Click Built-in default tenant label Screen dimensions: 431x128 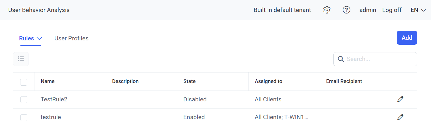point(282,10)
